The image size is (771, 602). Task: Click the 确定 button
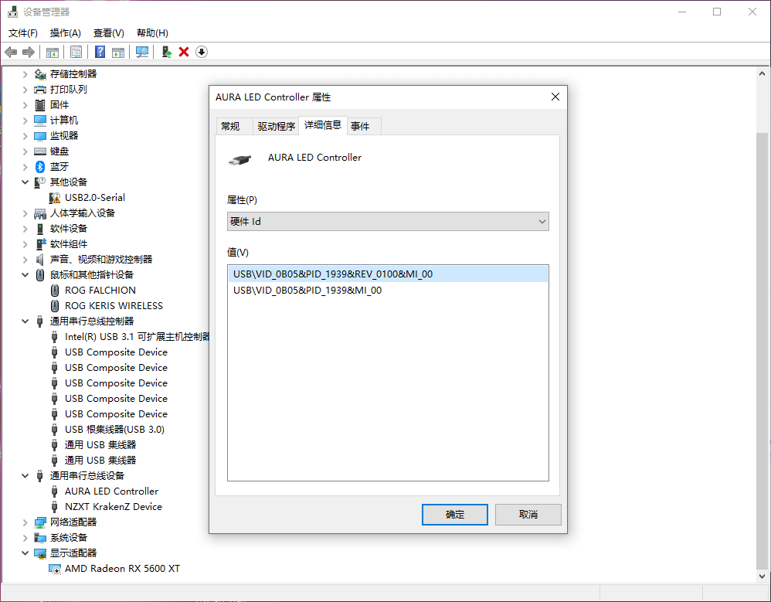tap(454, 515)
